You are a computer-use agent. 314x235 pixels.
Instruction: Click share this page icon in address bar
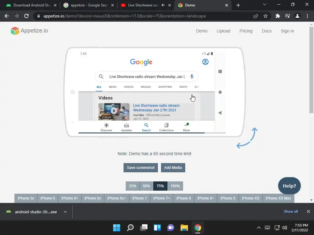point(256,16)
